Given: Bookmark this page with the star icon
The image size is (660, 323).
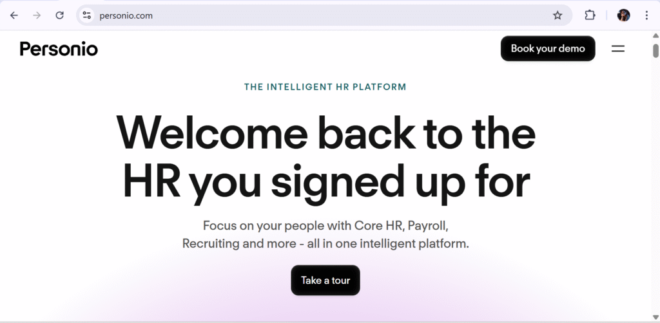Looking at the screenshot, I should (558, 15).
